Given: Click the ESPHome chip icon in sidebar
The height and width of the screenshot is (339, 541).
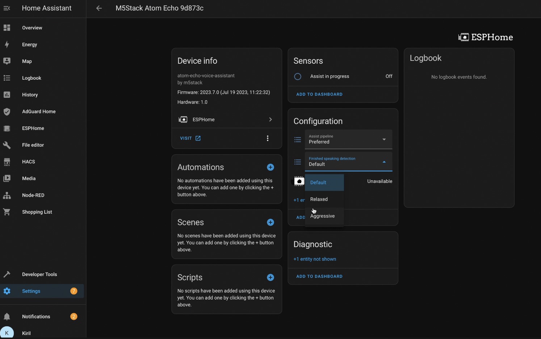Looking at the screenshot, I should [x=7, y=128].
